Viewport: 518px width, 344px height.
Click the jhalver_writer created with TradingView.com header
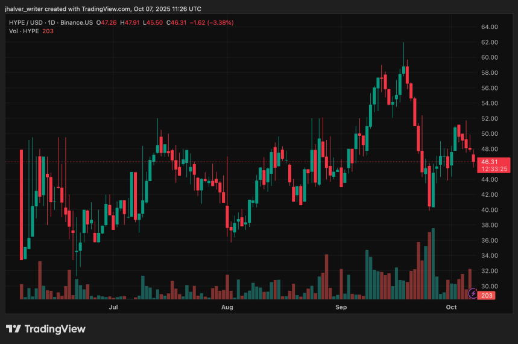click(104, 9)
